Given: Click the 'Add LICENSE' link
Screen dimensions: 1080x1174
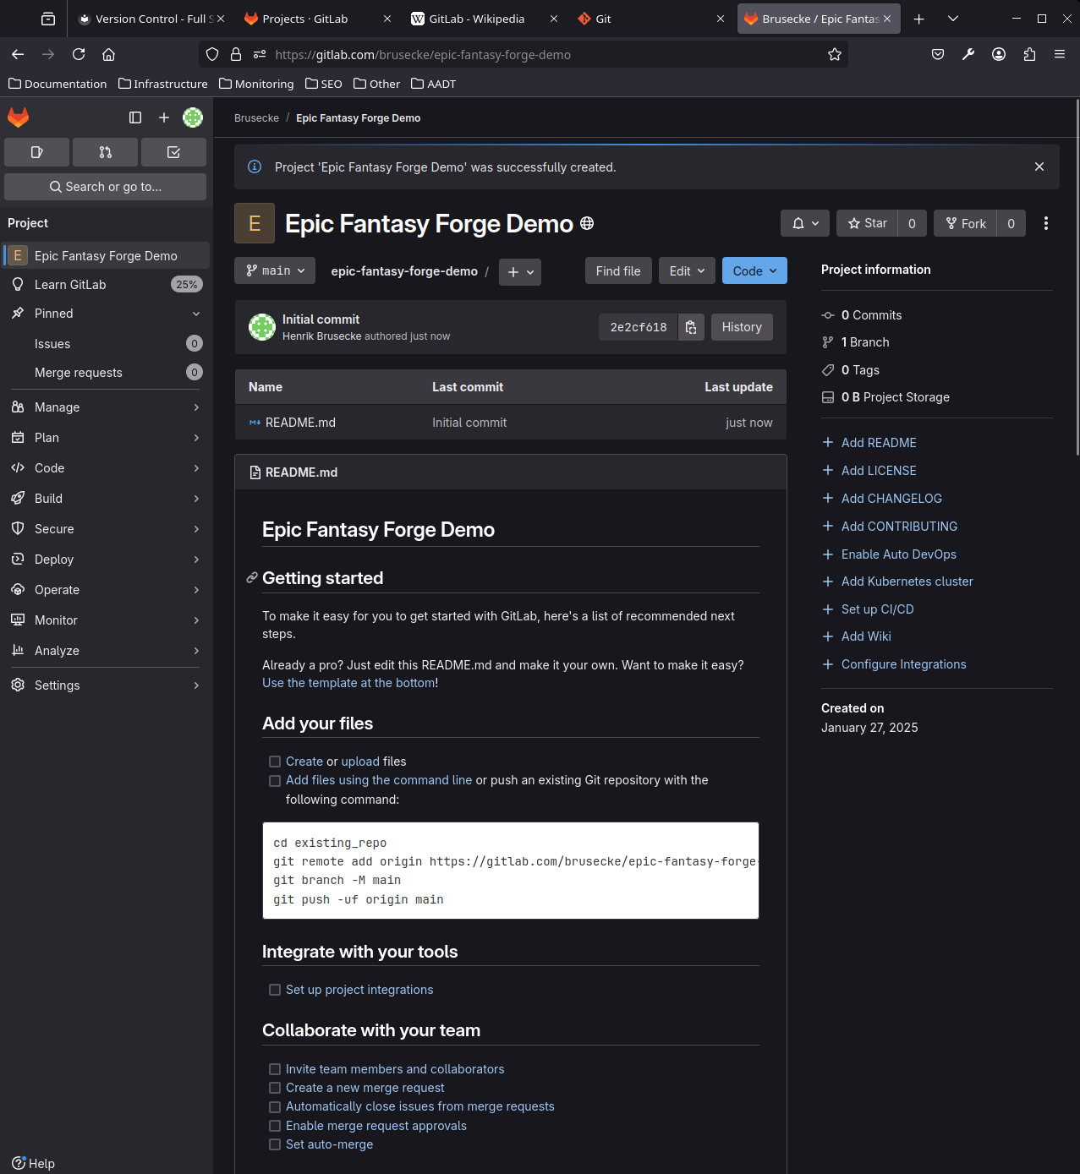Looking at the screenshot, I should coord(879,471).
